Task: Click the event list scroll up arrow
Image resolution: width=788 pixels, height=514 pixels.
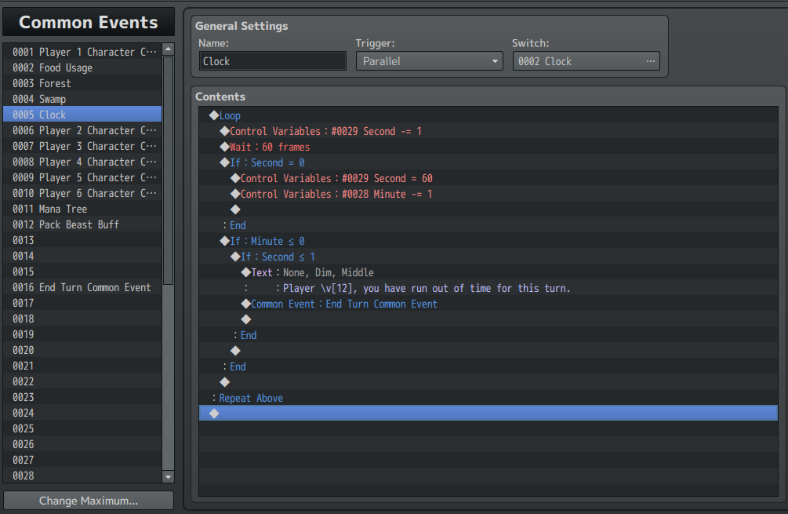Action: [x=169, y=49]
